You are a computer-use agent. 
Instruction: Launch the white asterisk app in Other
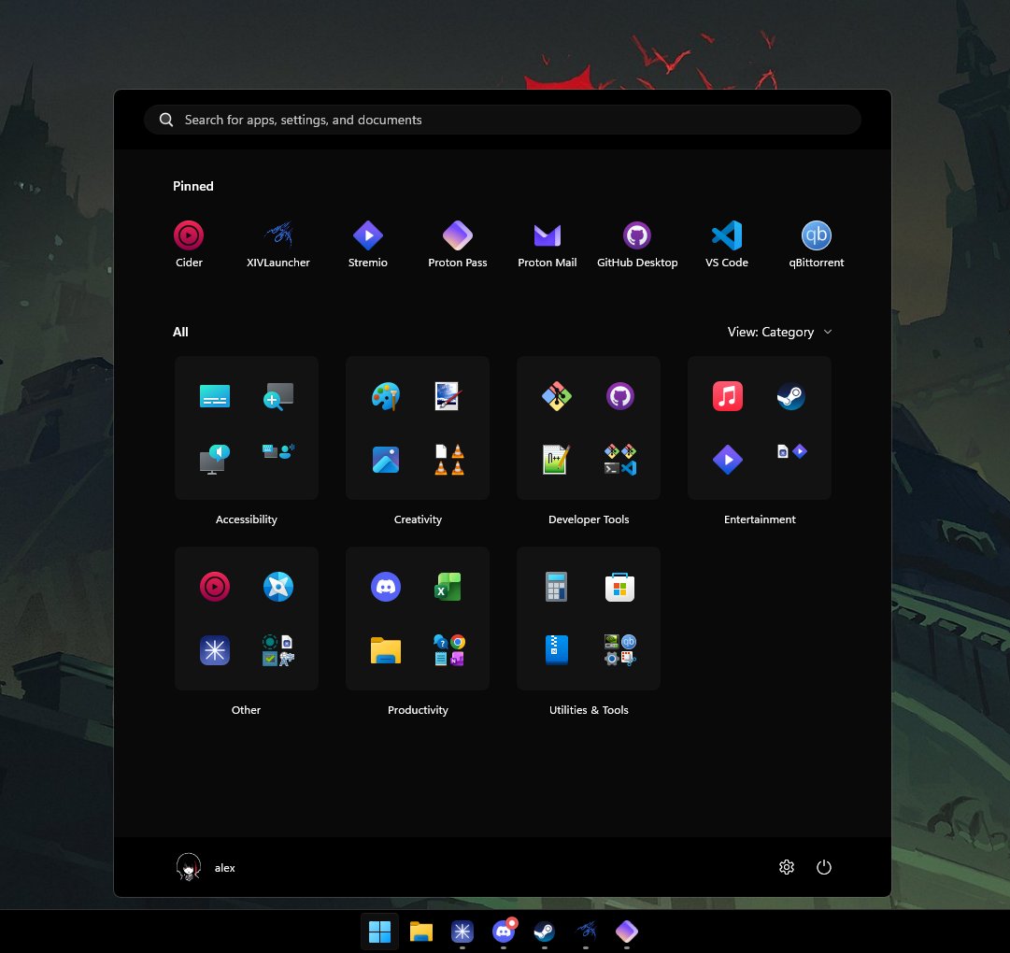215,650
